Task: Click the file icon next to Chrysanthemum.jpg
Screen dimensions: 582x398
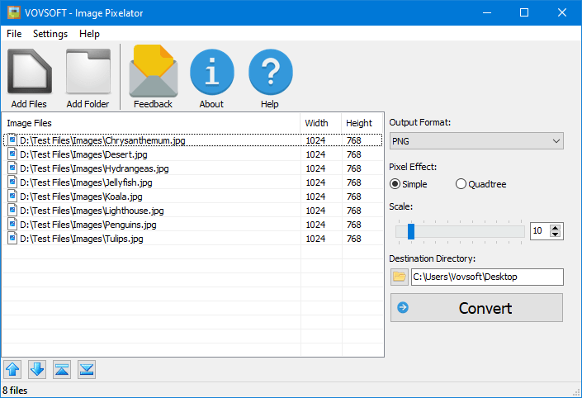Action: point(12,140)
